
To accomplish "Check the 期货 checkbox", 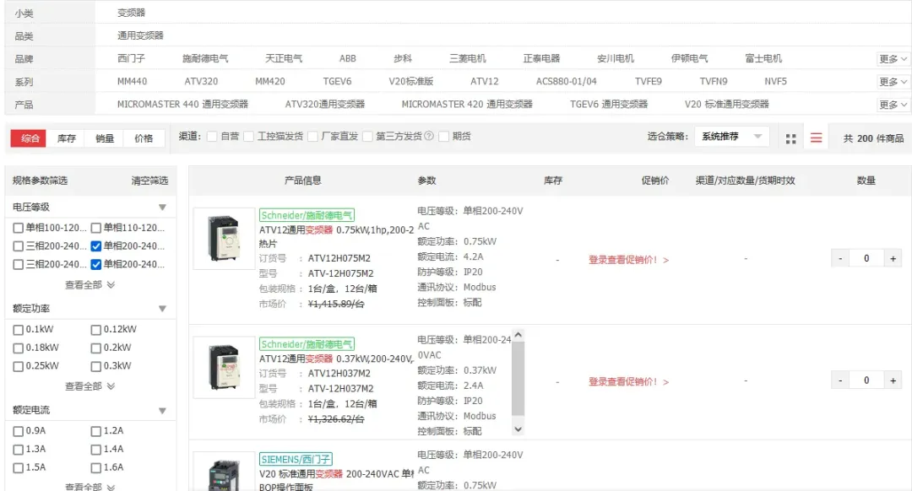I will (444, 137).
